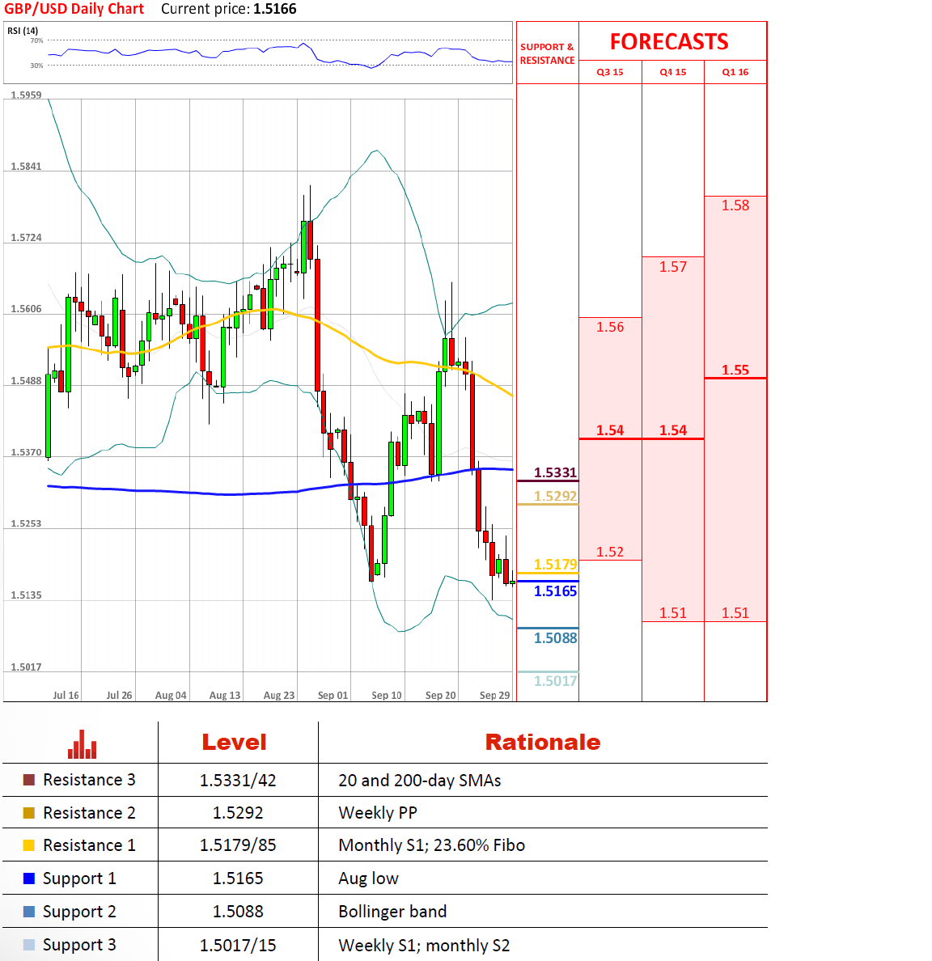Click the FORECASTS heading

pyautogui.click(x=669, y=42)
